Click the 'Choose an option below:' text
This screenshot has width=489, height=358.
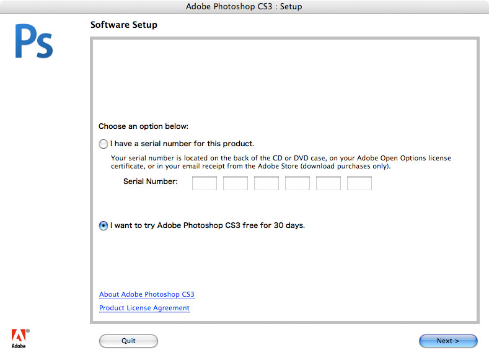[143, 126]
